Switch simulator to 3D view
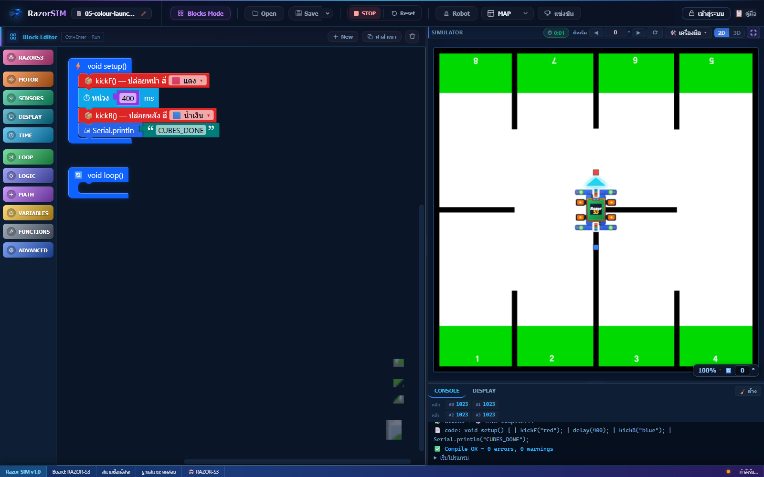764x477 pixels. [737, 33]
